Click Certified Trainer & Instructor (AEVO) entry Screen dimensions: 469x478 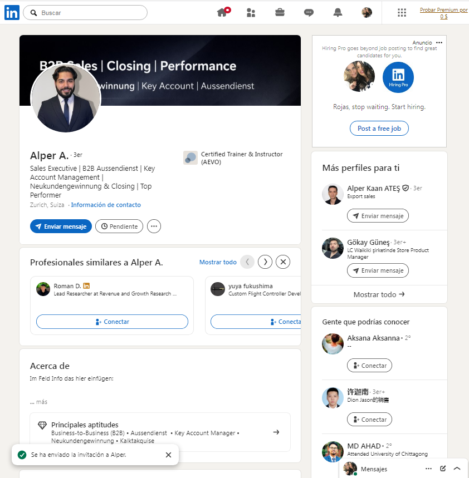pos(233,158)
